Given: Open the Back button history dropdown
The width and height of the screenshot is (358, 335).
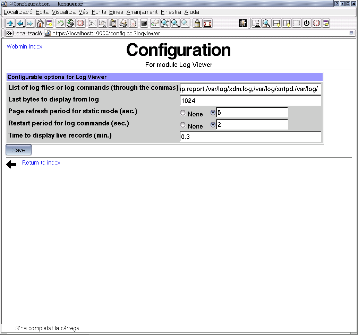Looking at the screenshot, I should (23, 26).
